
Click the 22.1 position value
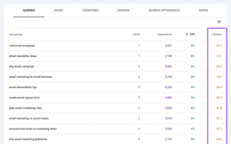point(219,46)
